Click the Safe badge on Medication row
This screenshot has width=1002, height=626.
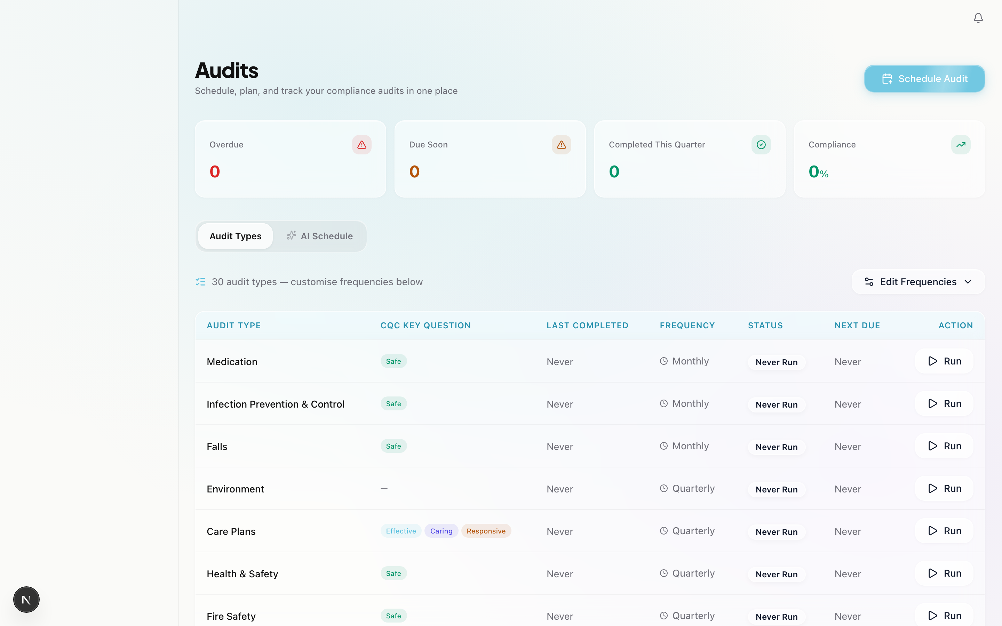tap(393, 361)
